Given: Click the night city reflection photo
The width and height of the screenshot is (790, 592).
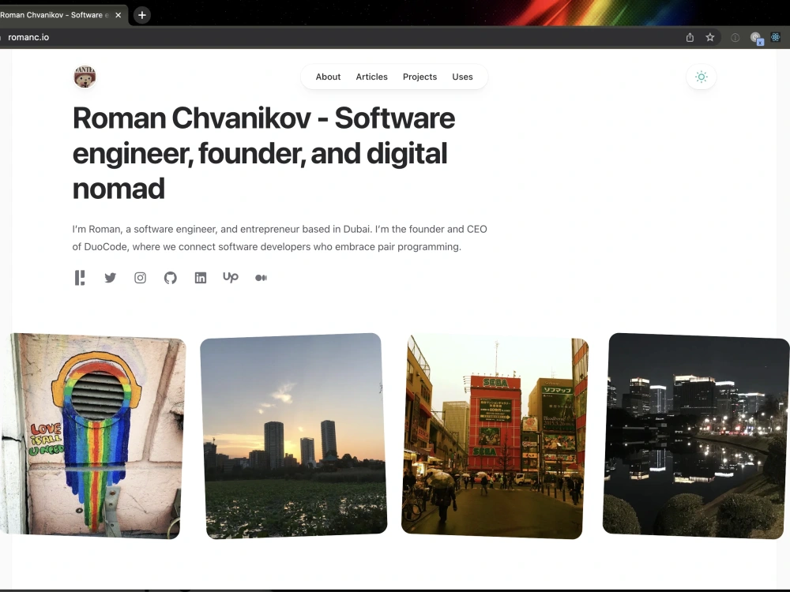Looking at the screenshot, I should click(696, 436).
